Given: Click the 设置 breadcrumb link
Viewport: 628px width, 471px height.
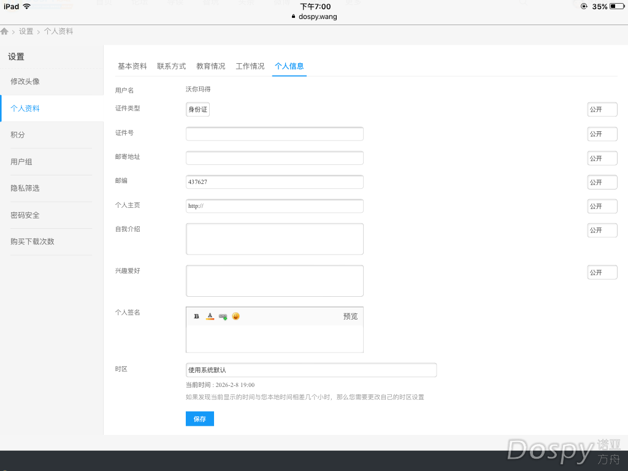Looking at the screenshot, I should 26,31.
